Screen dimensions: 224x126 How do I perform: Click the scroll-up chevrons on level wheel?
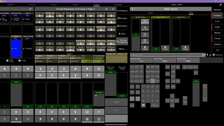pyautogui.click(x=205, y=86)
